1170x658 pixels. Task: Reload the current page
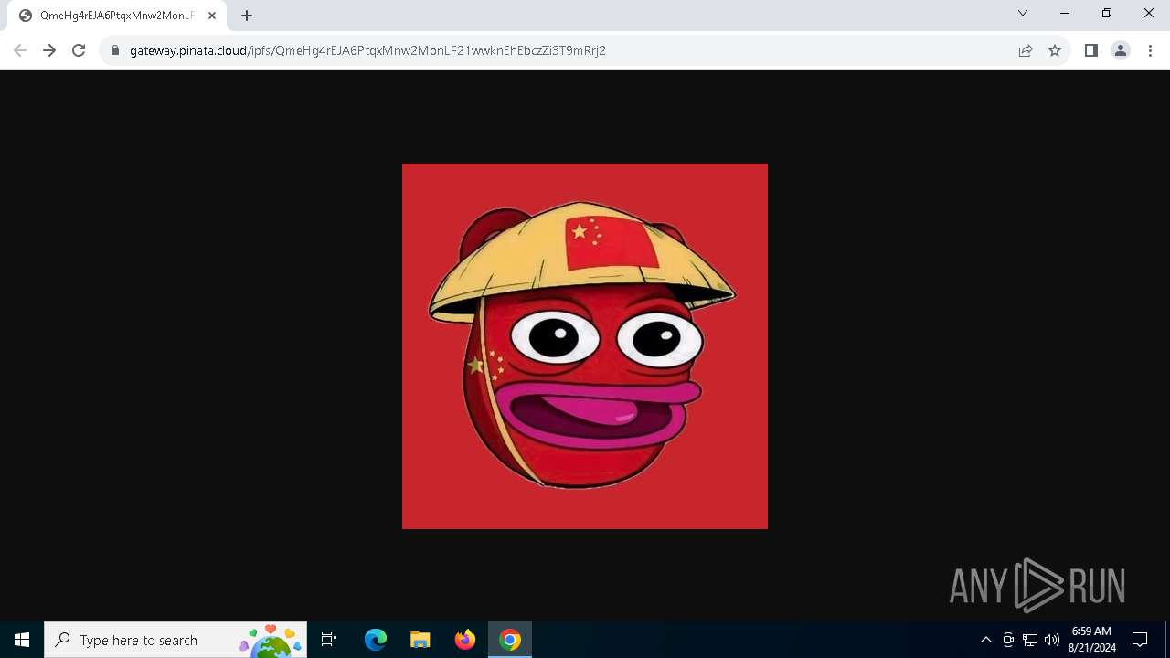tap(79, 50)
